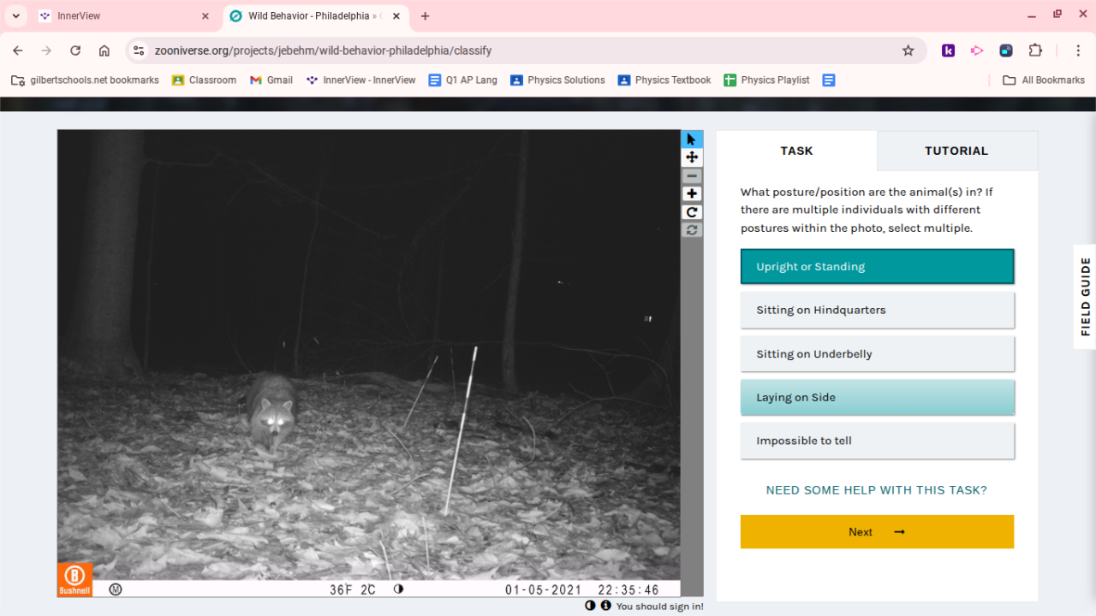This screenshot has height=616, width=1096.
Task: Click the Next button
Action: click(877, 532)
